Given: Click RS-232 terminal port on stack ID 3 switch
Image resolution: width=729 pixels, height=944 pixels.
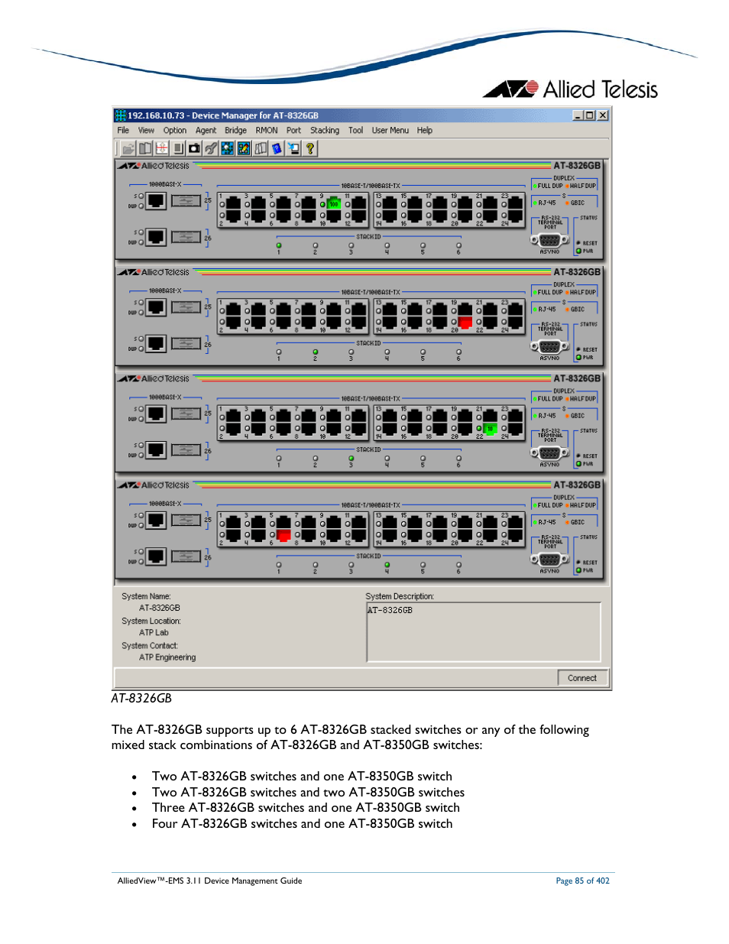Looking at the screenshot, I should click(549, 453).
